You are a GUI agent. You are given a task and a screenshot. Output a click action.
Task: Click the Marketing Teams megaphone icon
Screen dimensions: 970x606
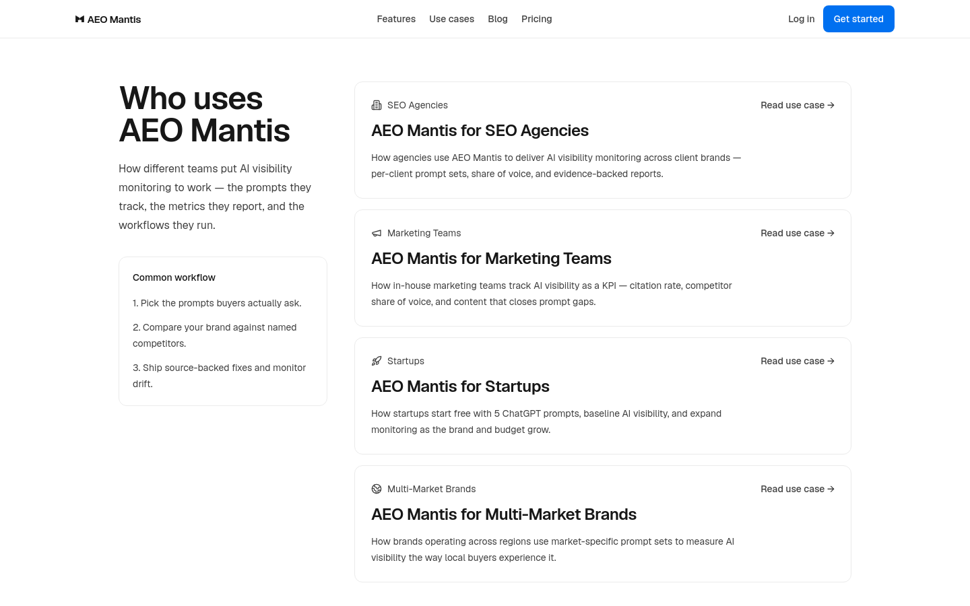pos(377,233)
